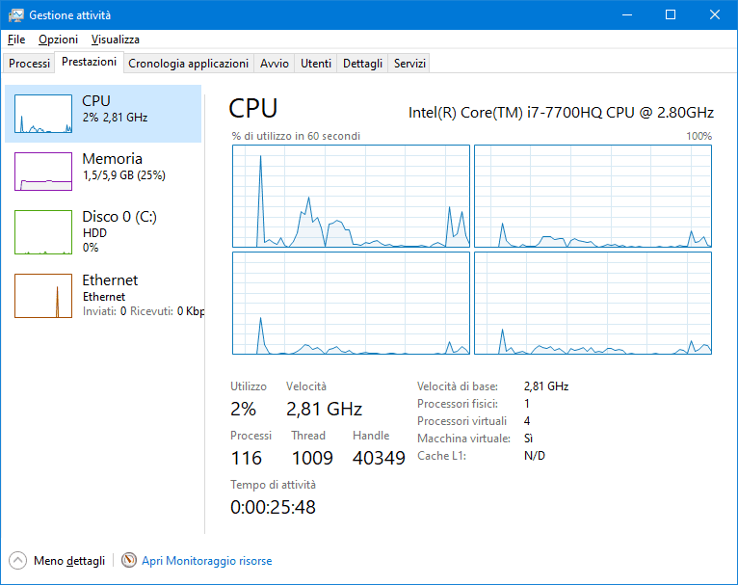Select the CPU mini graph thumbnail
738x585 pixels.
pos(43,114)
